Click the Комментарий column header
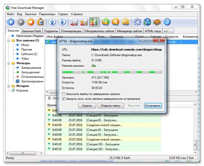Image resolution: width=204 pixels, height=166 pixels. click(x=190, y=37)
